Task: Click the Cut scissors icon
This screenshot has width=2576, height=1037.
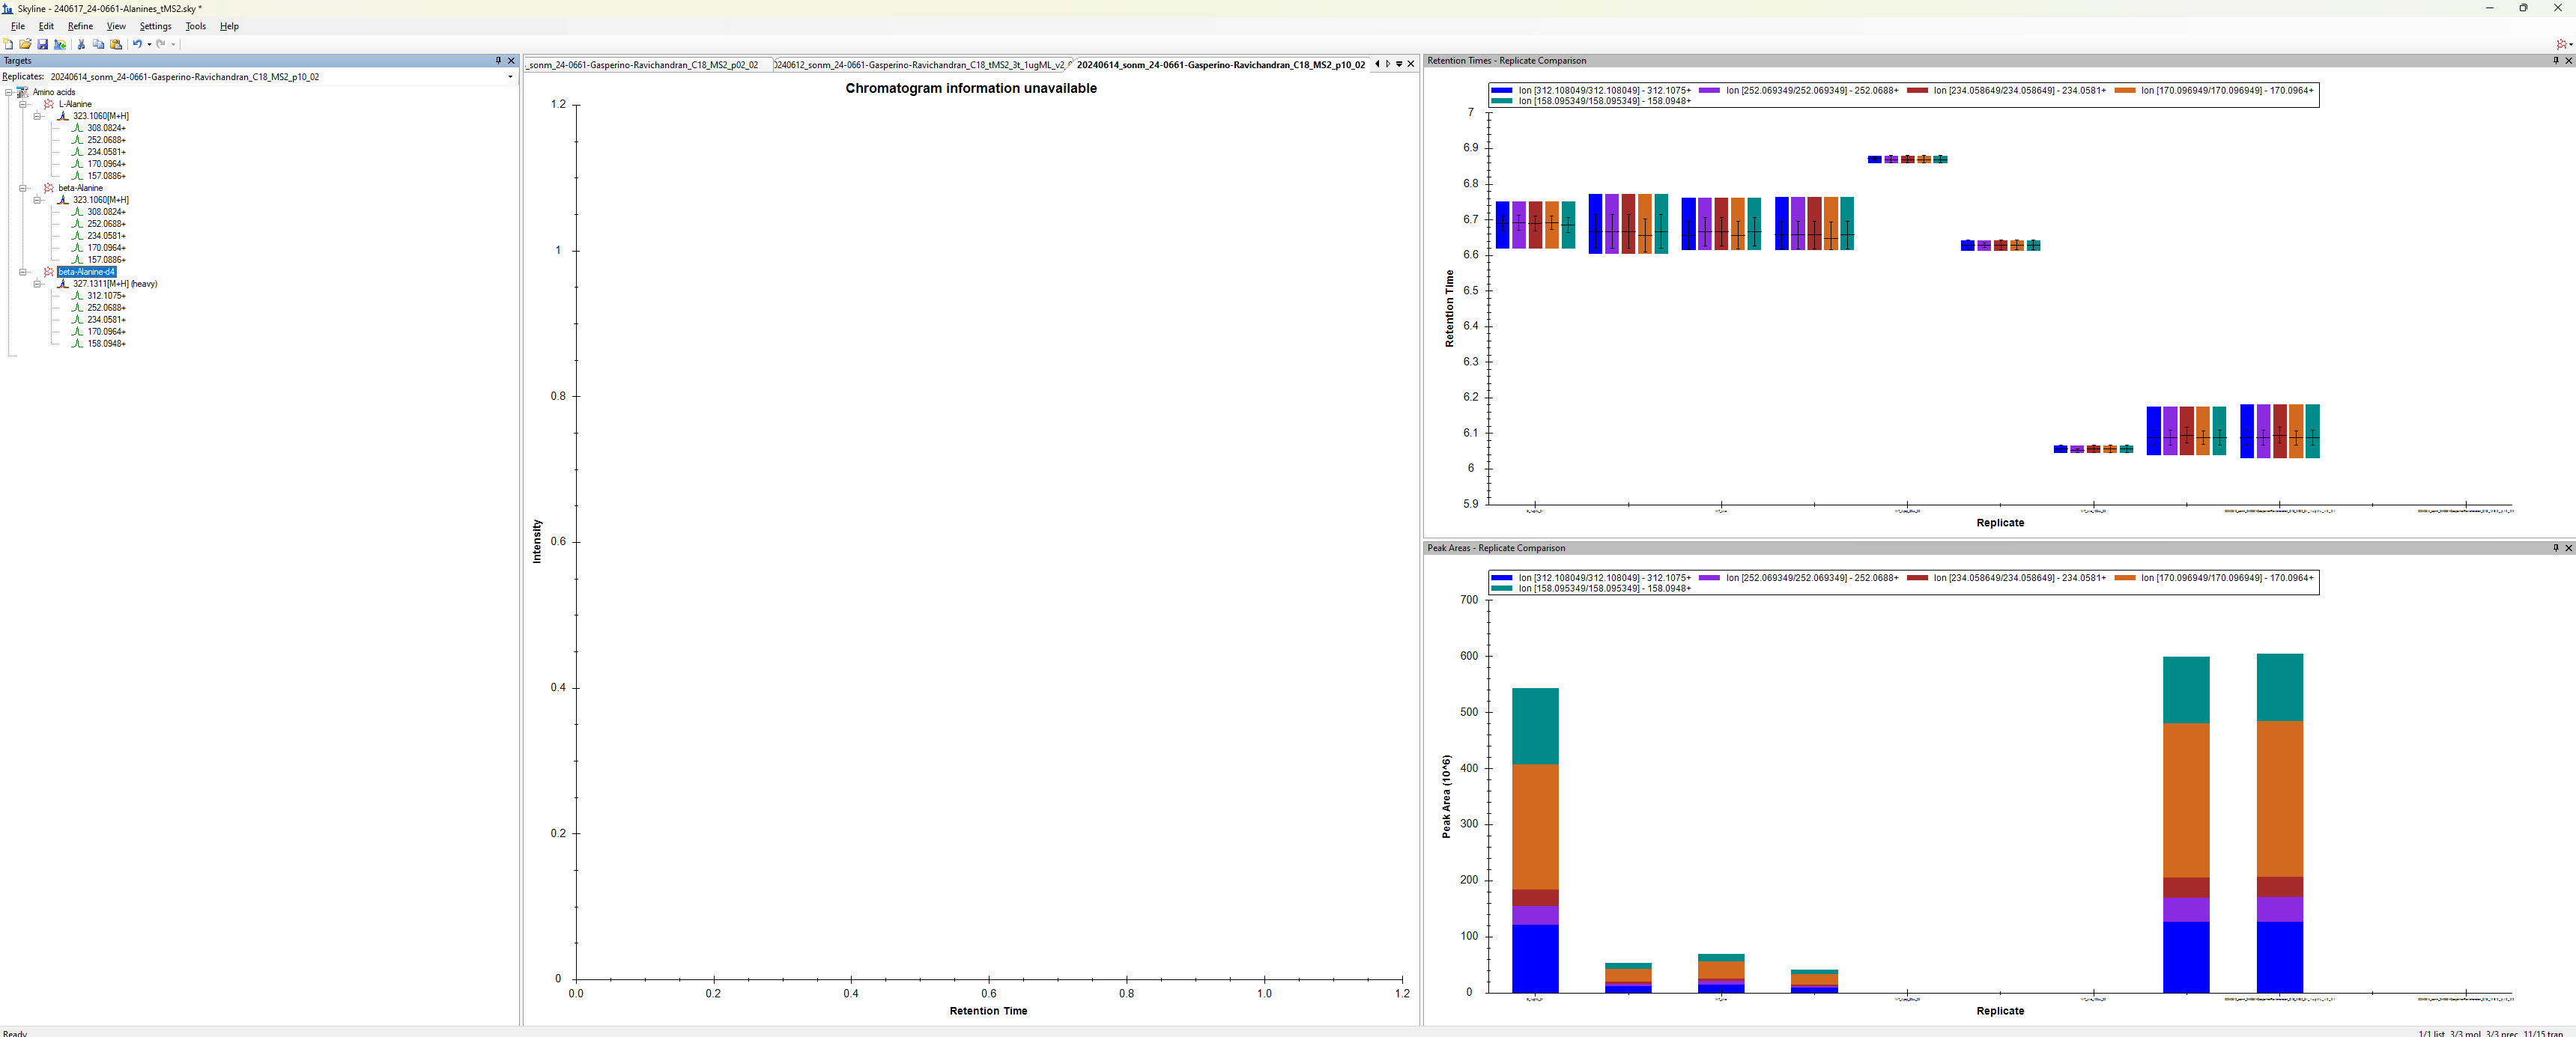Action: tap(81, 44)
